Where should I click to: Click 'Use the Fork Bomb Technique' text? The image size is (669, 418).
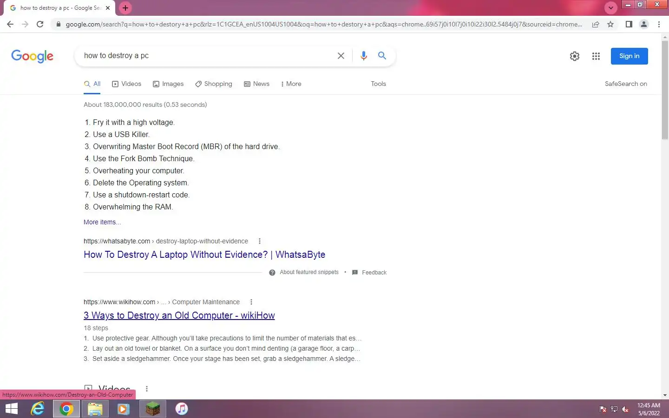144,159
